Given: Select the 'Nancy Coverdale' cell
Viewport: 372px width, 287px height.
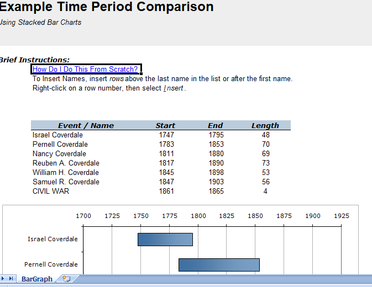Looking at the screenshot, I should 59,153.
